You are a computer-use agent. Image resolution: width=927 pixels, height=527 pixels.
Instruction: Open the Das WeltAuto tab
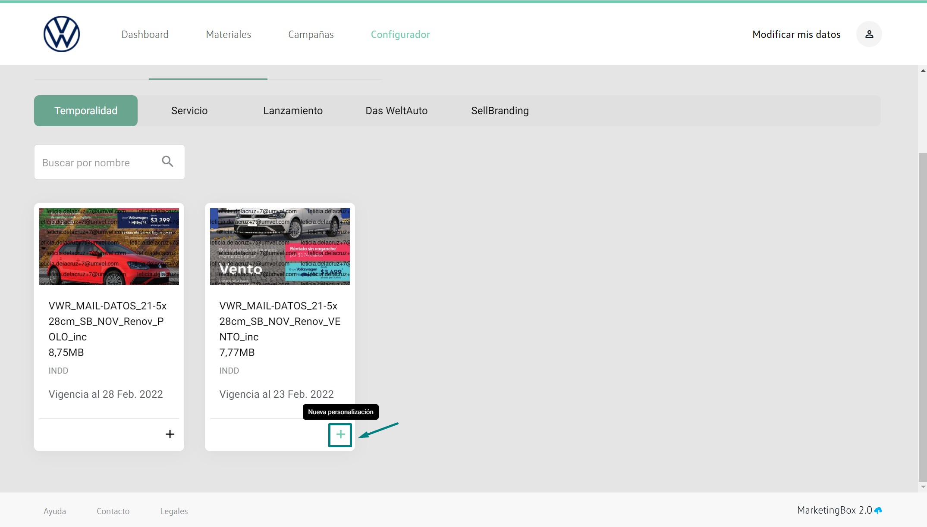396,111
